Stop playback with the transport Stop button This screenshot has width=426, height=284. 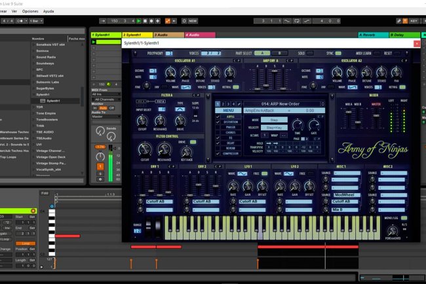145,21
